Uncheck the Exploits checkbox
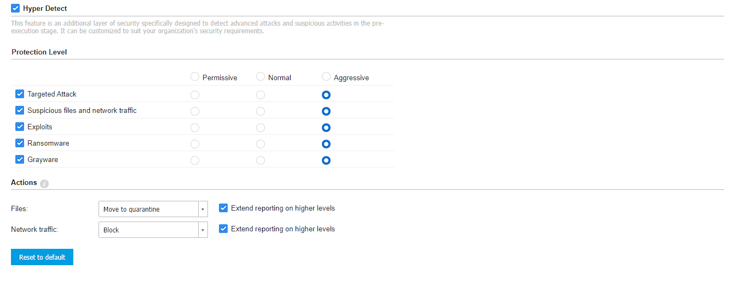Image resolution: width=734 pixels, height=287 pixels. [20, 127]
